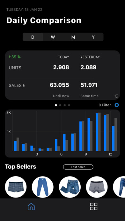Screen dimensions: 125x221
Task: Select the D daily segment
Action: [x=33, y=37]
